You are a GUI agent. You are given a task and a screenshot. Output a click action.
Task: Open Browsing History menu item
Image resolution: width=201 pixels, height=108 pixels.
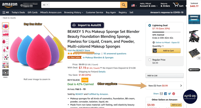coord(73,12)
